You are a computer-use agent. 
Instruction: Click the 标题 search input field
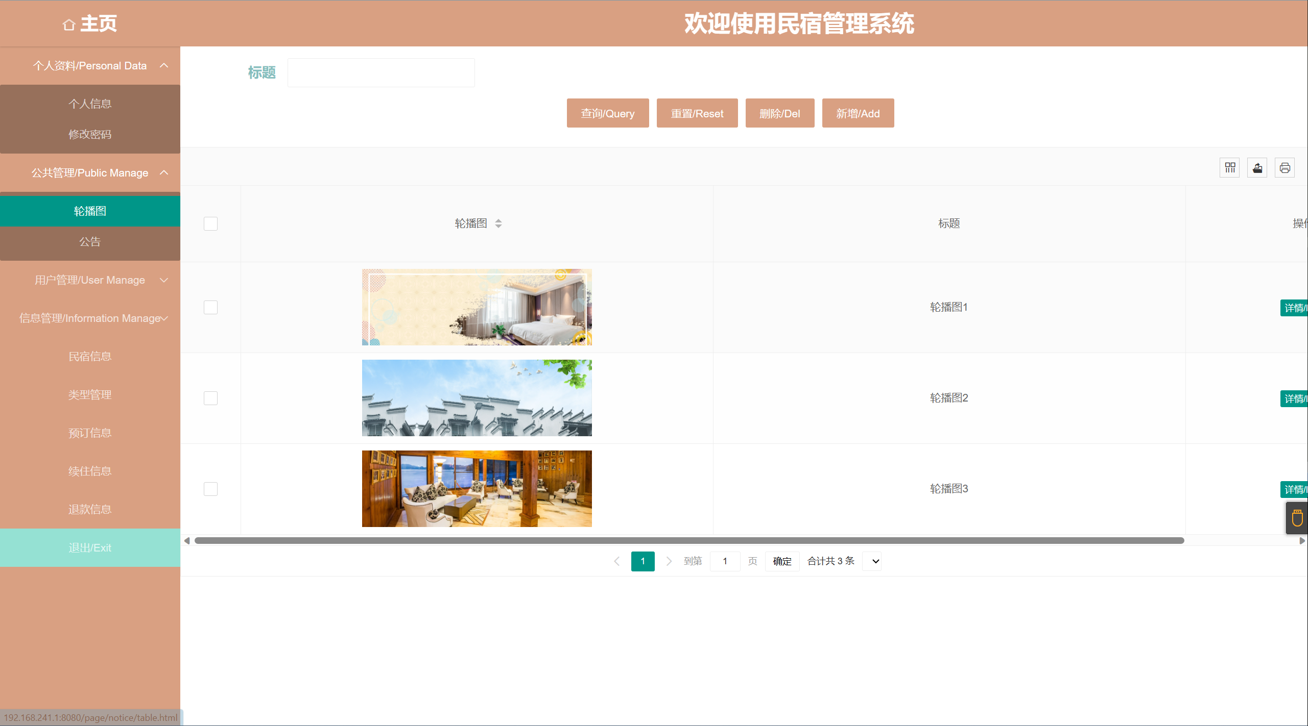pyautogui.click(x=381, y=73)
